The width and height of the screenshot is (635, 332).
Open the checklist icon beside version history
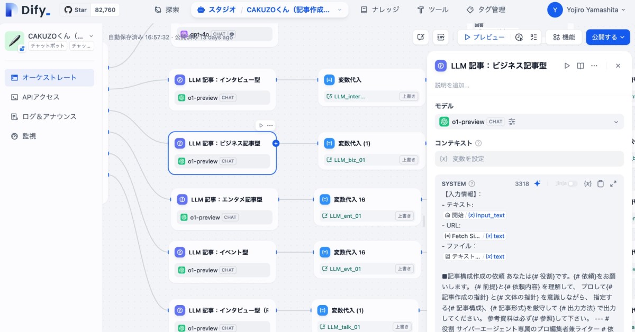click(533, 37)
